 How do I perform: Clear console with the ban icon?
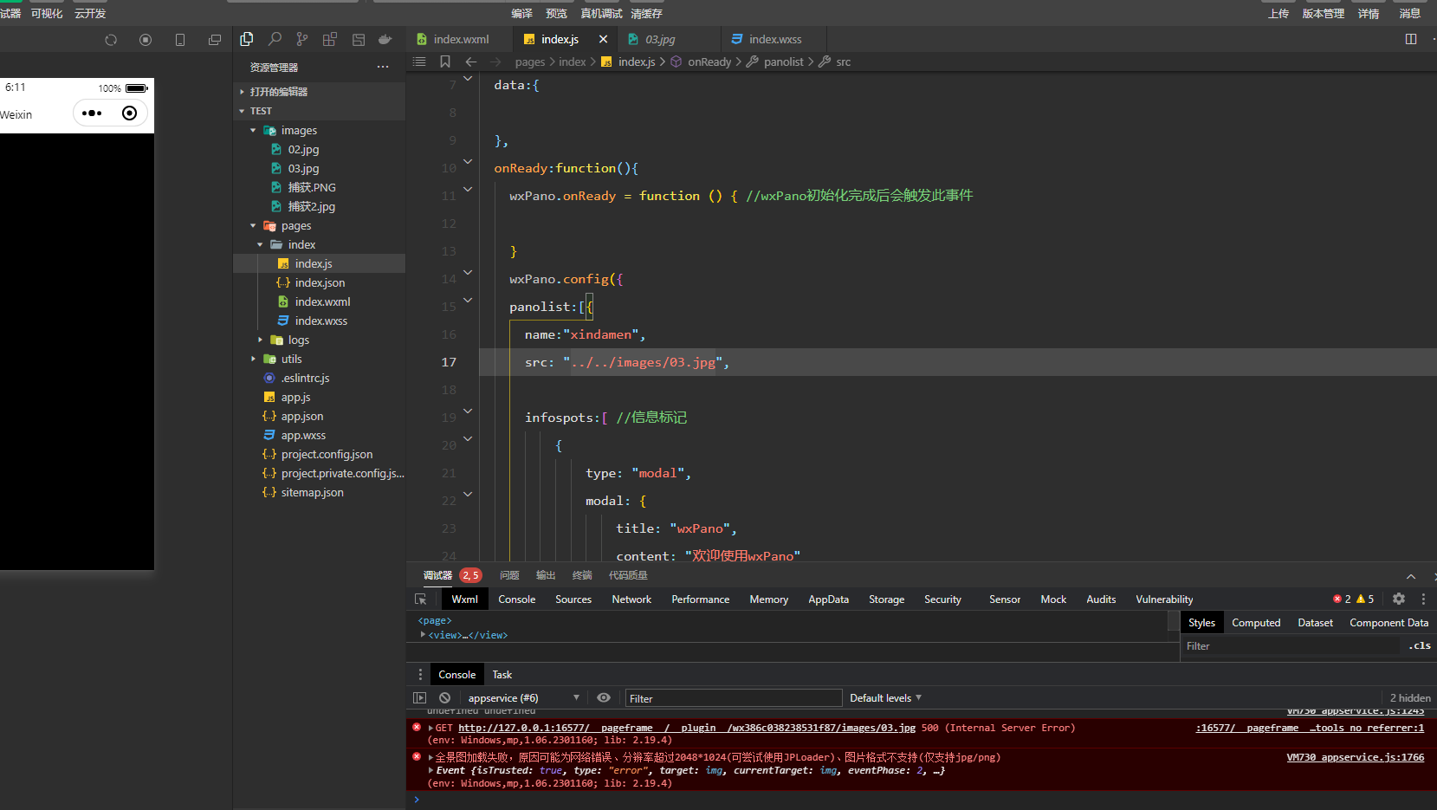click(x=444, y=698)
